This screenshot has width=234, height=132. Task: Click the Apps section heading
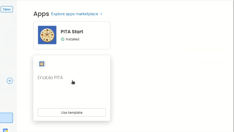(41, 14)
